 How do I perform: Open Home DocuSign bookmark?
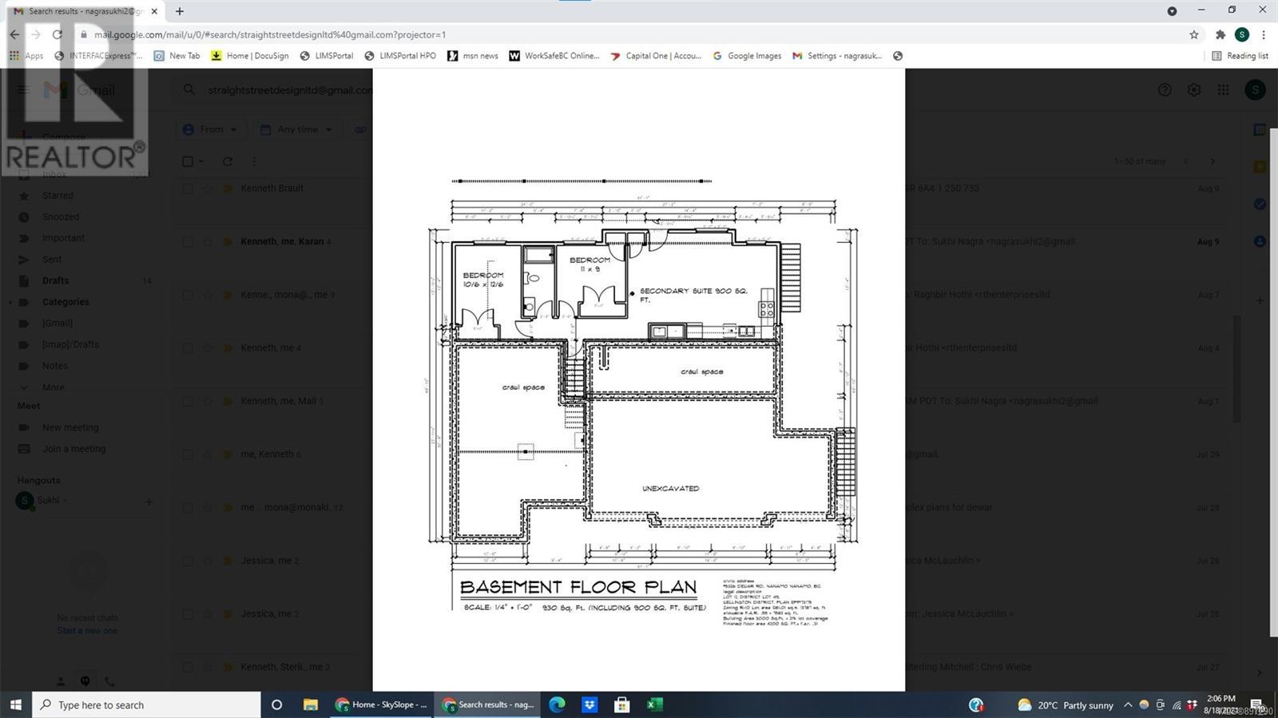click(249, 56)
